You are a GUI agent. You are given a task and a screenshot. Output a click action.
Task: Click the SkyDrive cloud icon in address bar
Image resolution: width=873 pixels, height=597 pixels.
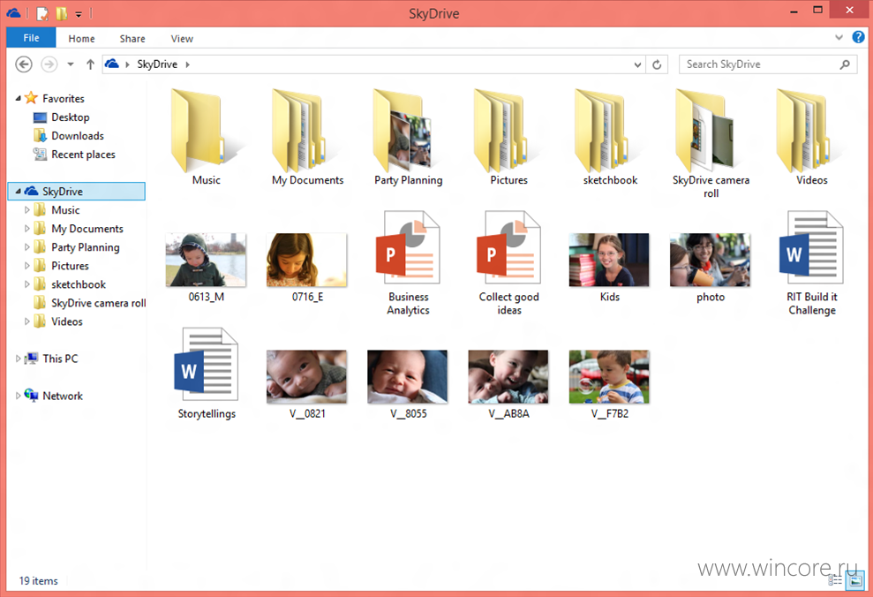tap(112, 64)
